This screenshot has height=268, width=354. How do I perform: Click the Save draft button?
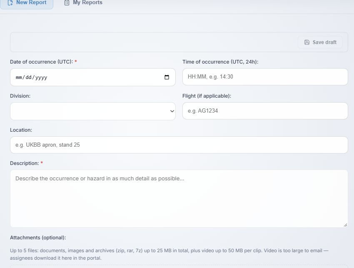click(320, 42)
